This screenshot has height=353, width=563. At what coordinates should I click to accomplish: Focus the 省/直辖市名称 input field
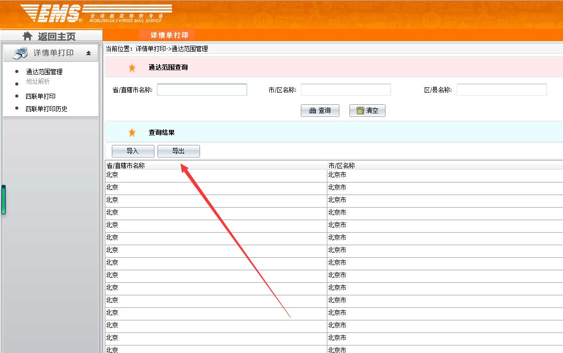coord(202,90)
